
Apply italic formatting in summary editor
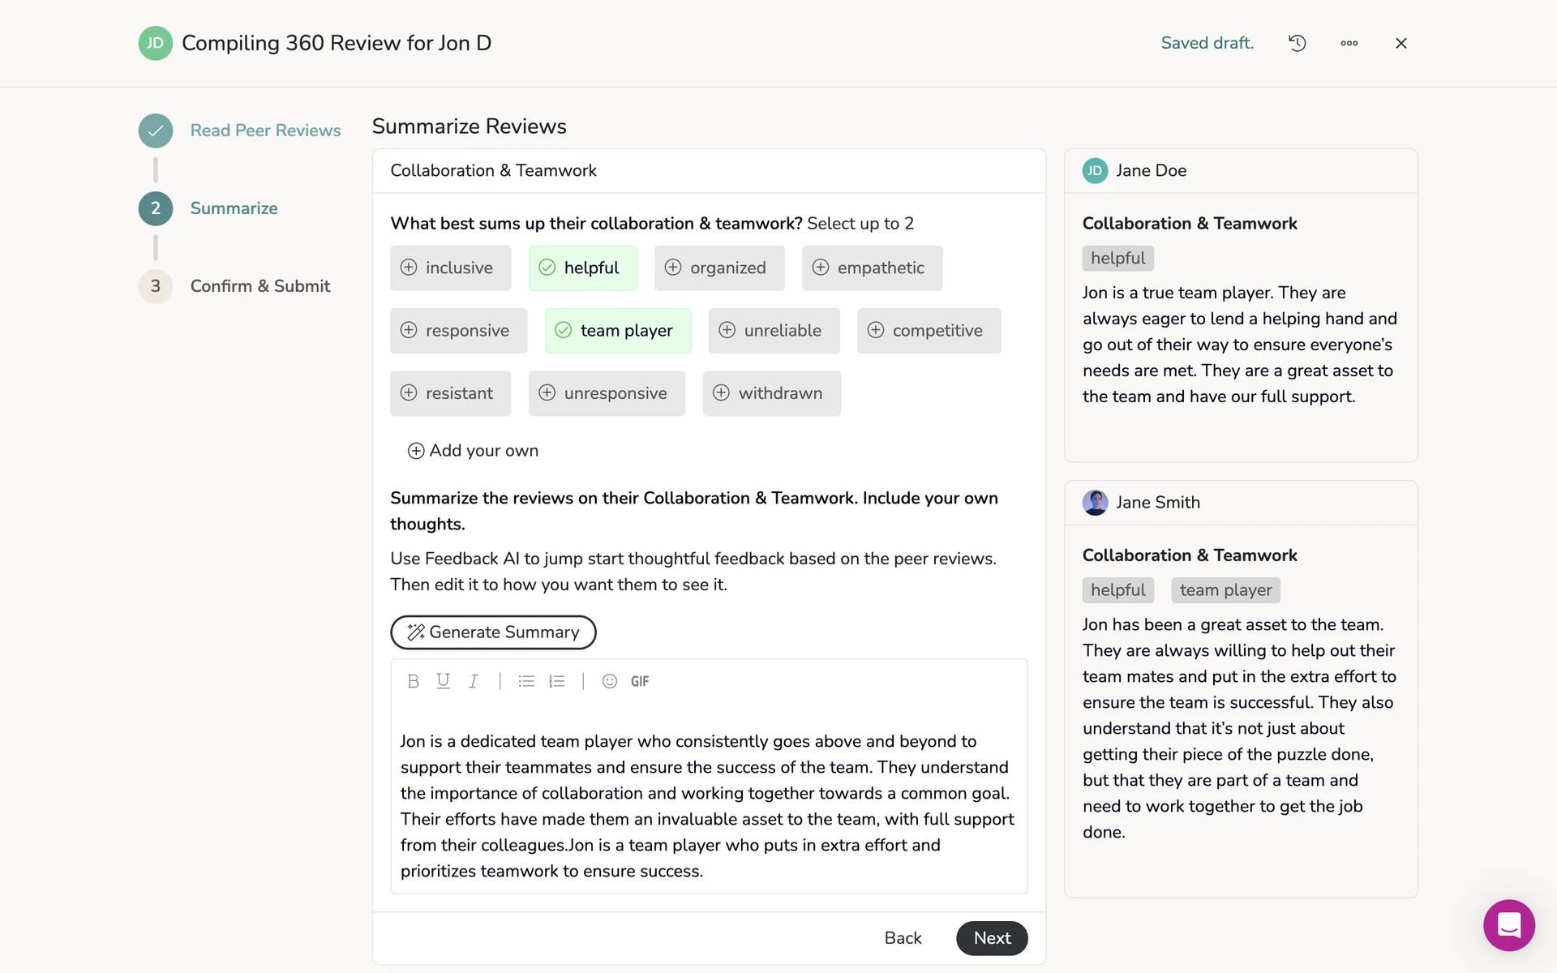[x=473, y=681]
